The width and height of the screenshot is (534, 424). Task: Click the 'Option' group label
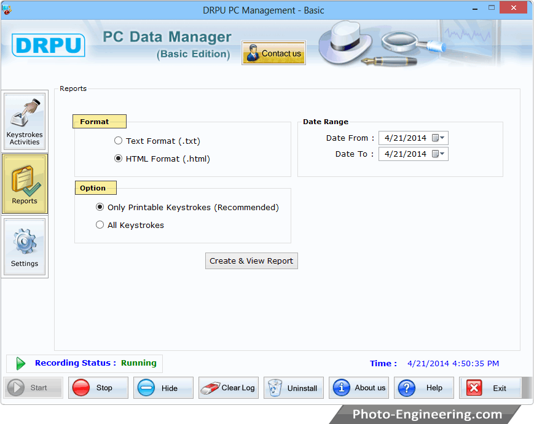point(93,188)
